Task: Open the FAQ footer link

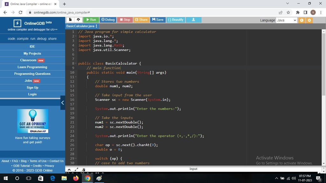Action: click(x=15, y=161)
